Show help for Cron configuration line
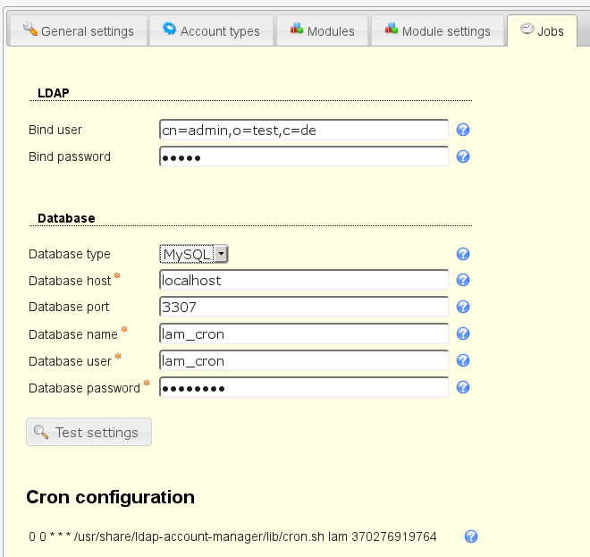Viewport: 590px width, 557px height. tap(471, 536)
